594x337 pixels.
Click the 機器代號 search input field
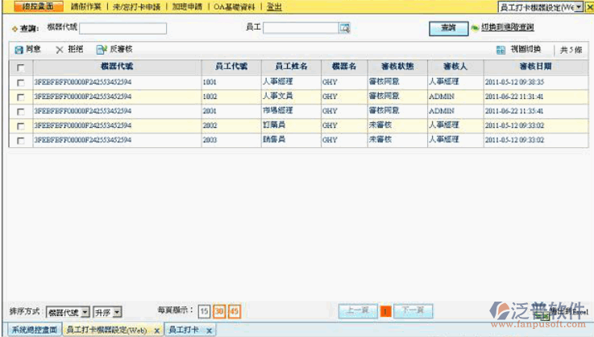click(x=123, y=28)
